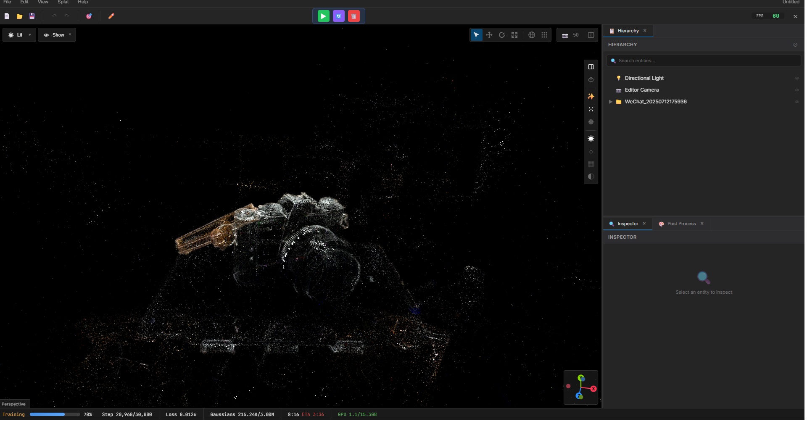Click the sparkle effects icon in right toolbar
Viewport: 807px width, 424px height.
591,96
